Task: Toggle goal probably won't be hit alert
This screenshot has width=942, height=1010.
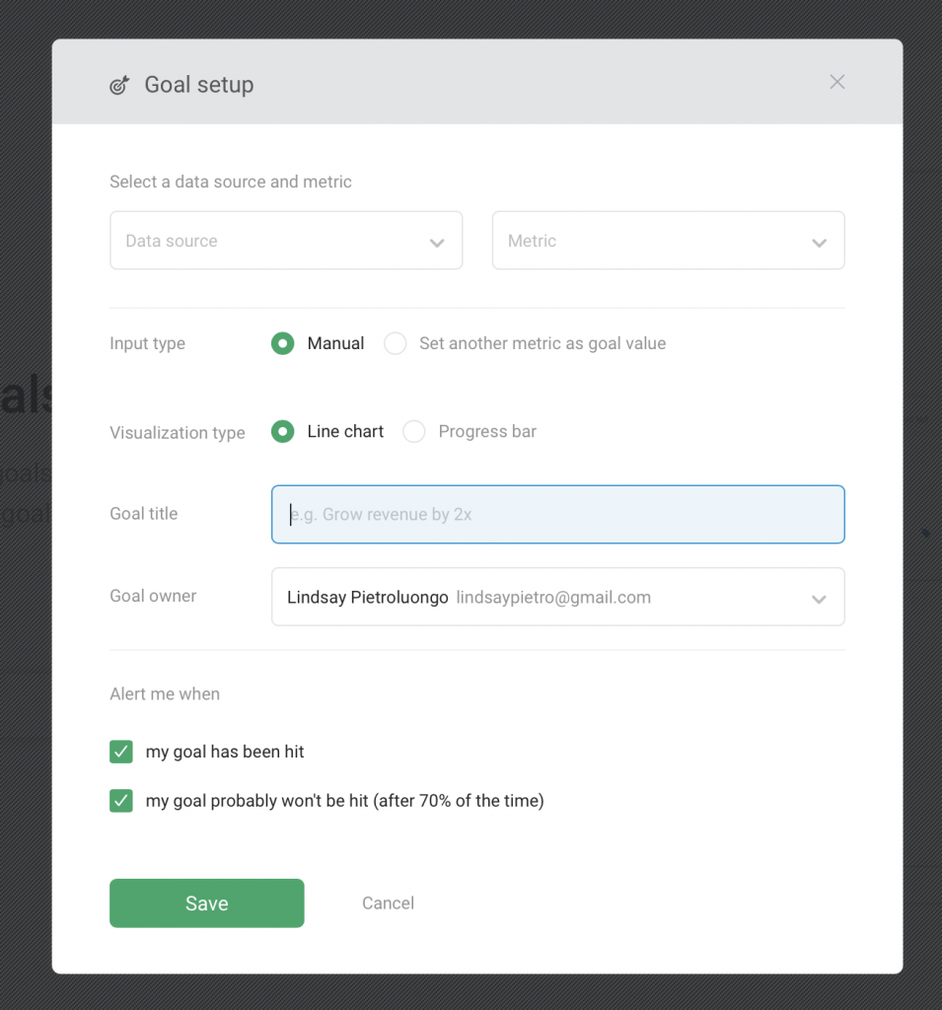Action: coord(121,801)
